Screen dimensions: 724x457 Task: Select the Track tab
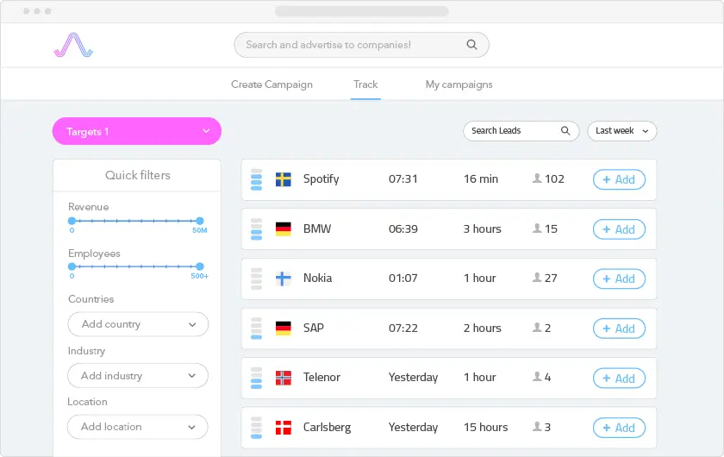[x=365, y=85]
